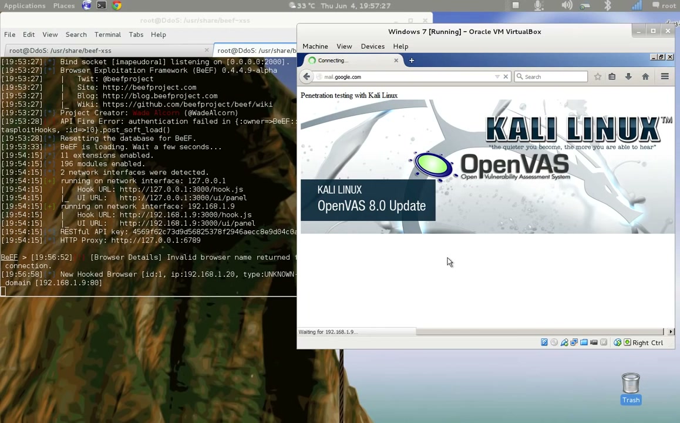This screenshot has height=423, width=680.
Task: Go to browser home page icon
Action: tap(645, 76)
